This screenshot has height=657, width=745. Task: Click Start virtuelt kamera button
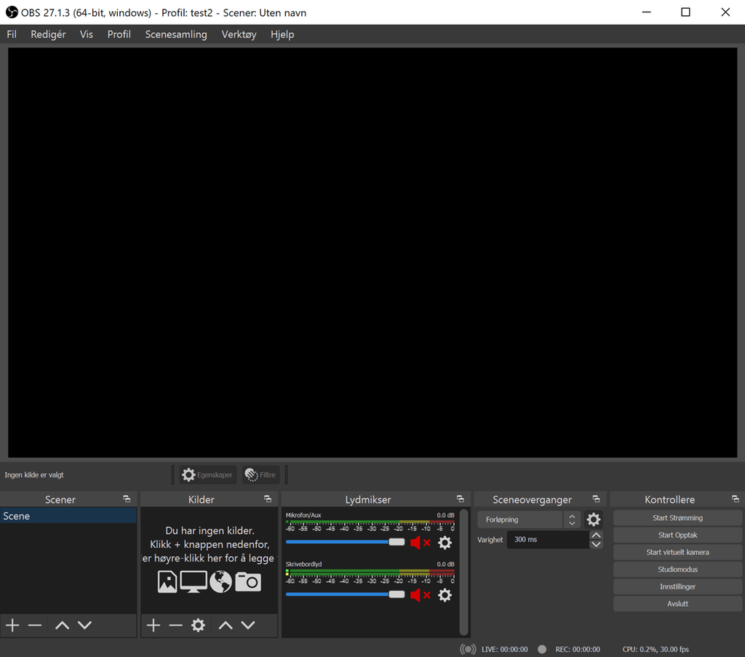[x=677, y=552]
